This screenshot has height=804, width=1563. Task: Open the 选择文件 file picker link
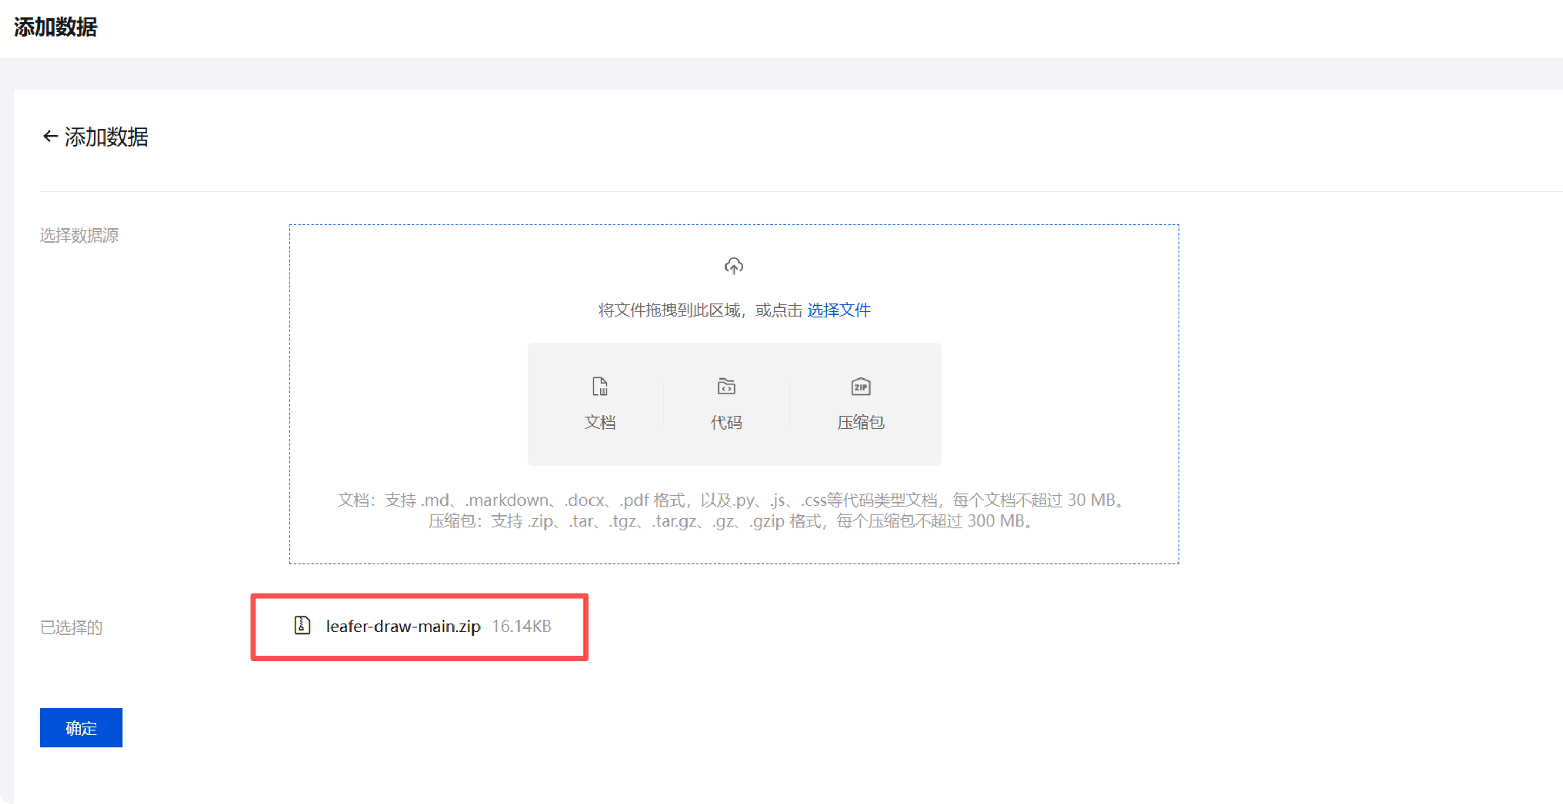click(839, 310)
